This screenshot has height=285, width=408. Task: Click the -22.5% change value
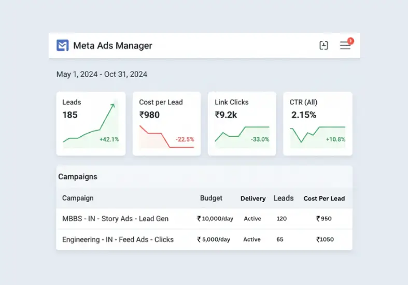point(185,139)
